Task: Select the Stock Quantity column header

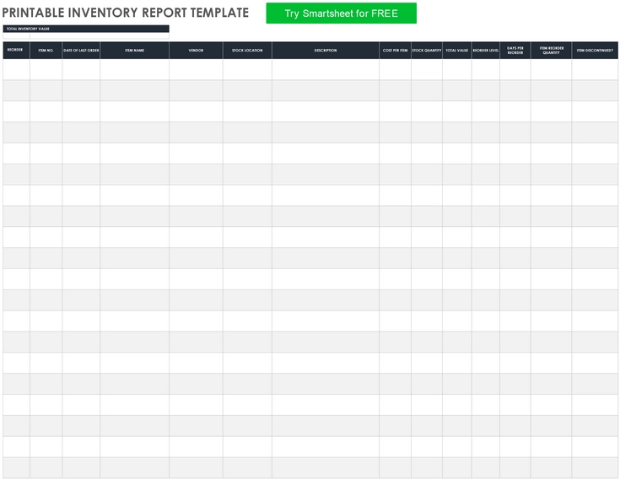Action: 427,51
